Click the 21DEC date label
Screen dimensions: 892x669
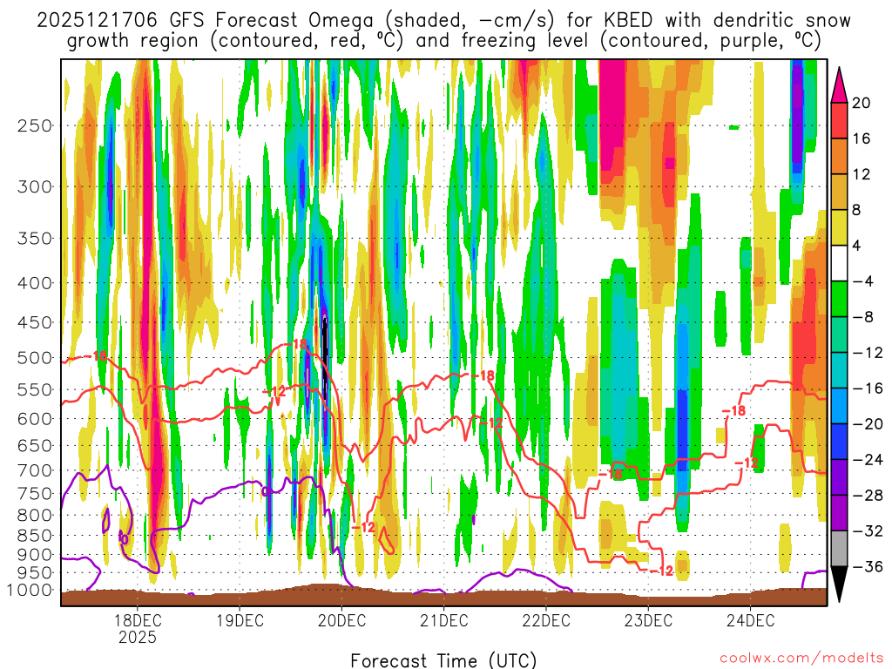click(443, 620)
